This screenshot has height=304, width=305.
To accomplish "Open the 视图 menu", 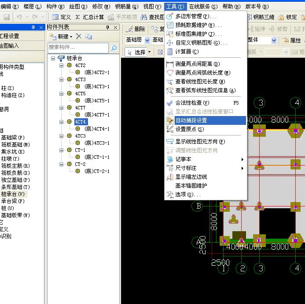I will click(152, 7).
